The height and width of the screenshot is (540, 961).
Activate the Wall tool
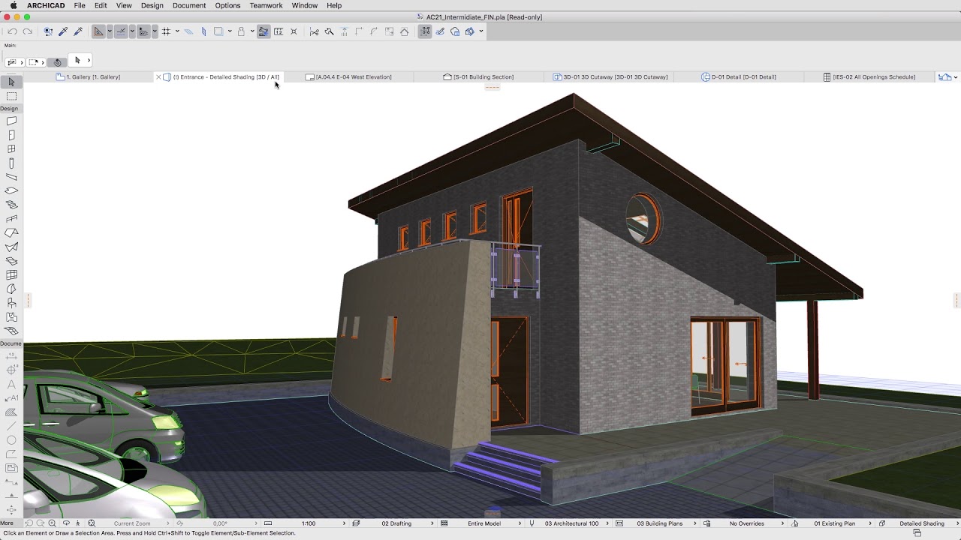(11, 121)
